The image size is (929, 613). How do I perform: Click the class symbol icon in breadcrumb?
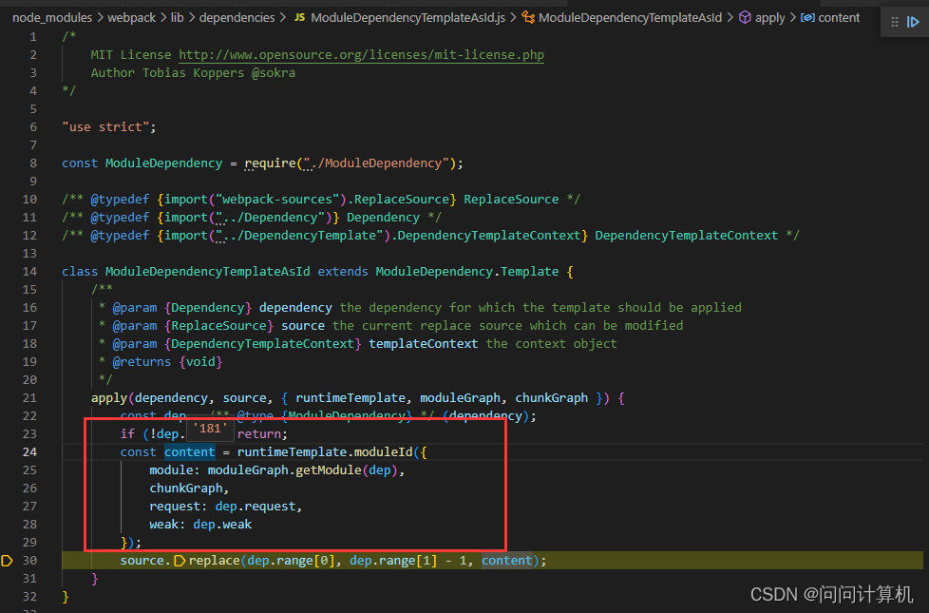click(x=528, y=18)
